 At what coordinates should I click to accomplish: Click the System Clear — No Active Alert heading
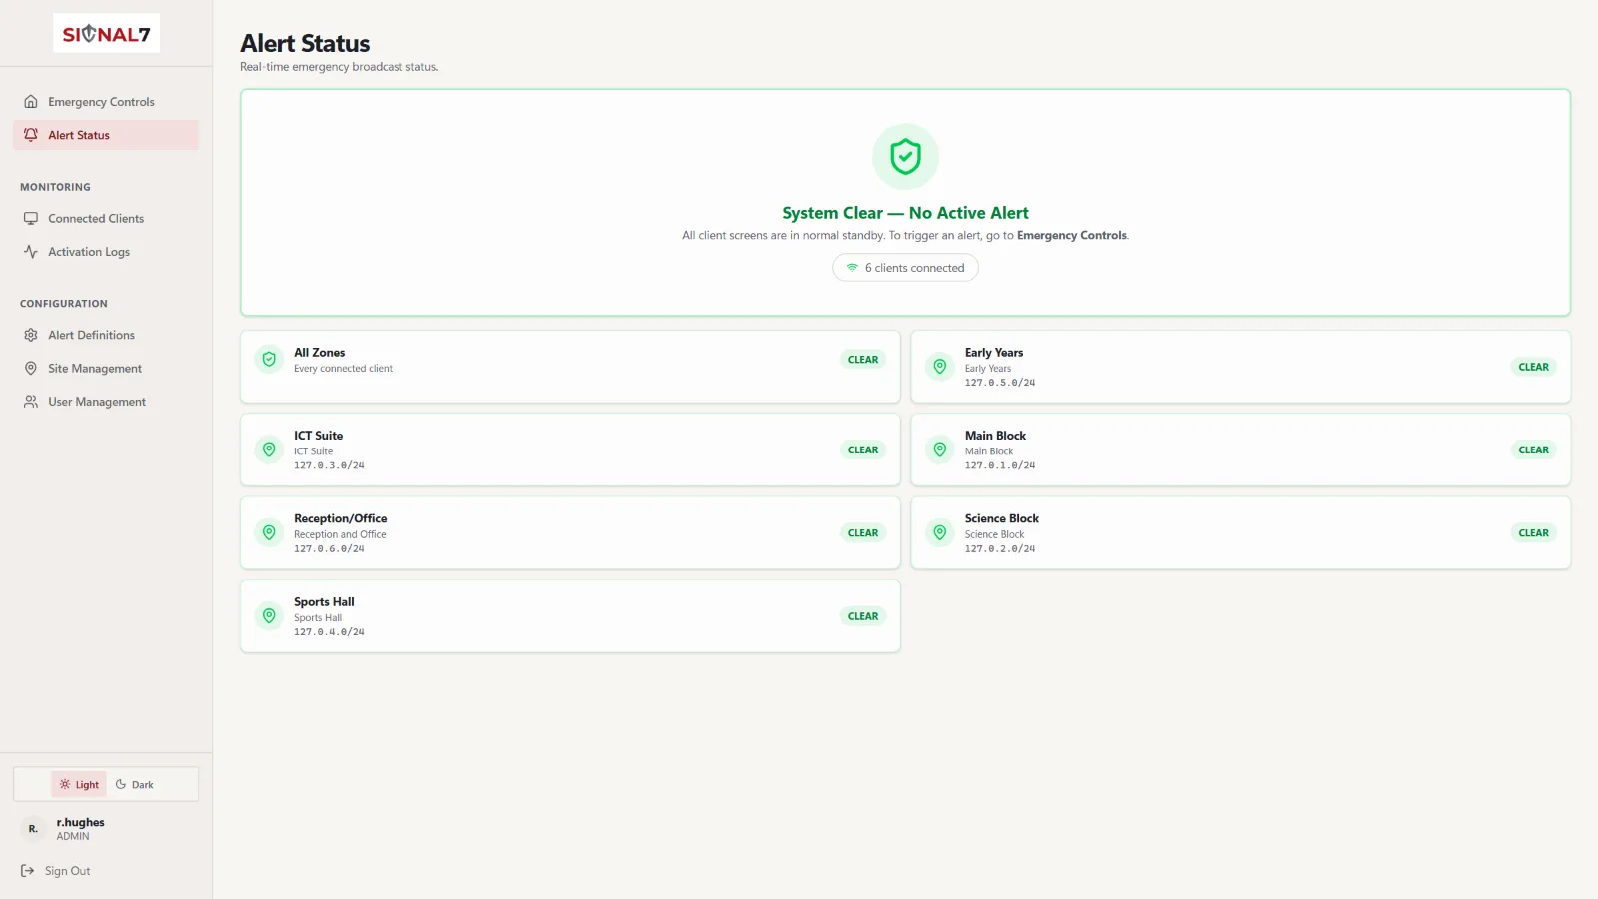(x=905, y=213)
